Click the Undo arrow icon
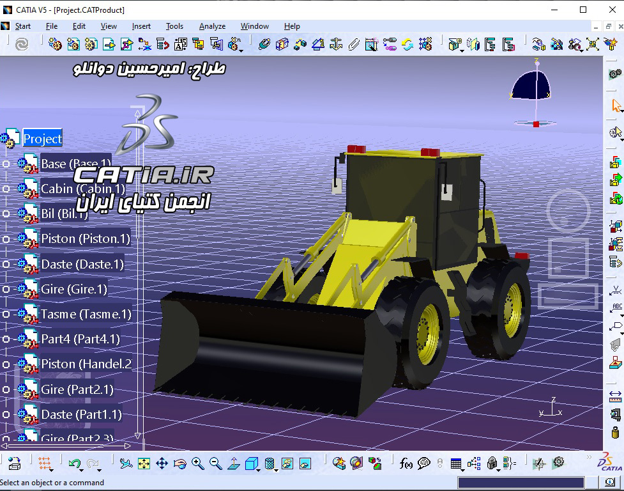The width and height of the screenshot is (624, 491). coord(74,463)
